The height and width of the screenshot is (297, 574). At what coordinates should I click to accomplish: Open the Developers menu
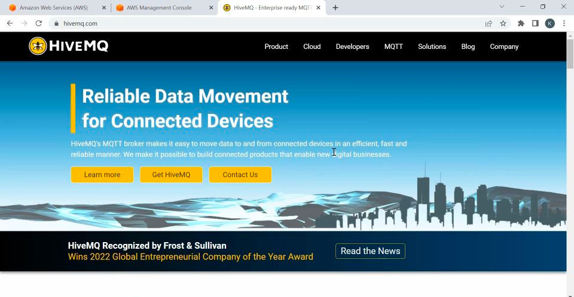[353, 47]
